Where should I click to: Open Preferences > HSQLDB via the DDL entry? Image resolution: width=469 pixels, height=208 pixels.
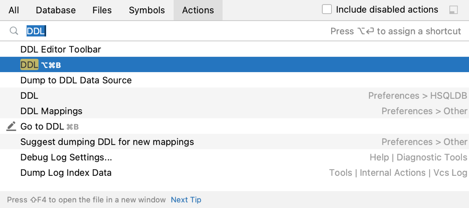418,95
